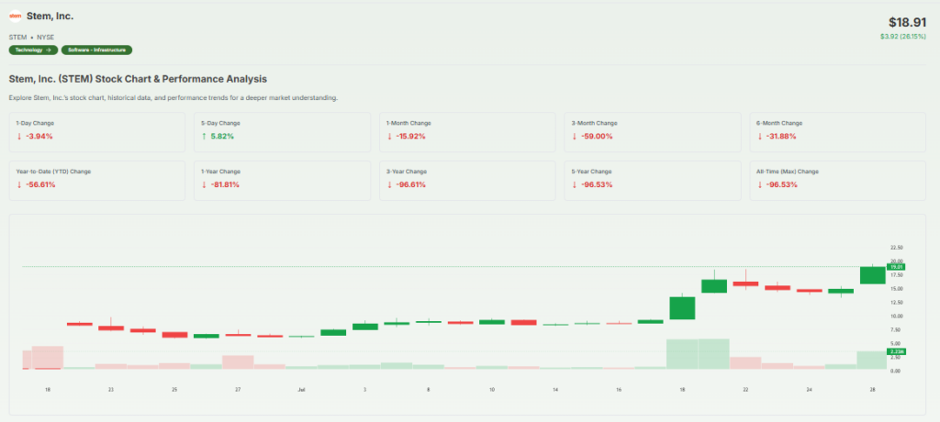Click the green 5.82% value

pos(222,136)
